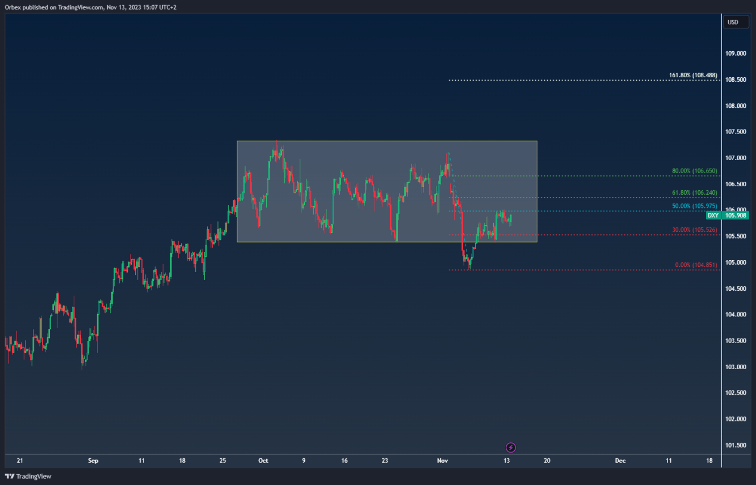Select the 30.00% (105.526) Fibonacci label

point(695,229)
